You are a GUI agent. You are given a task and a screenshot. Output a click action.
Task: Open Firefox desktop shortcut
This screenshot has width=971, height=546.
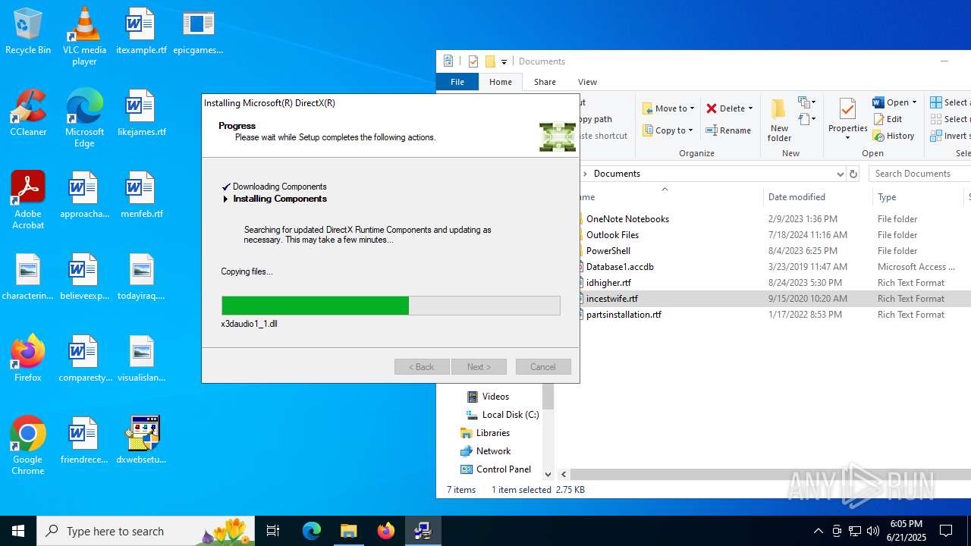pos(28,359)
